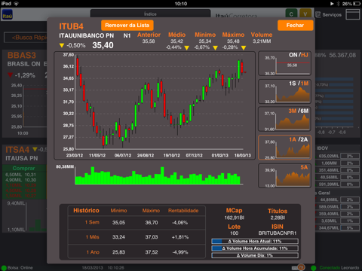
Task: Tap the ISIN code BRITUBACNPR1
Action: 278,233
